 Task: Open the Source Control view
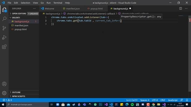[4, 28]
